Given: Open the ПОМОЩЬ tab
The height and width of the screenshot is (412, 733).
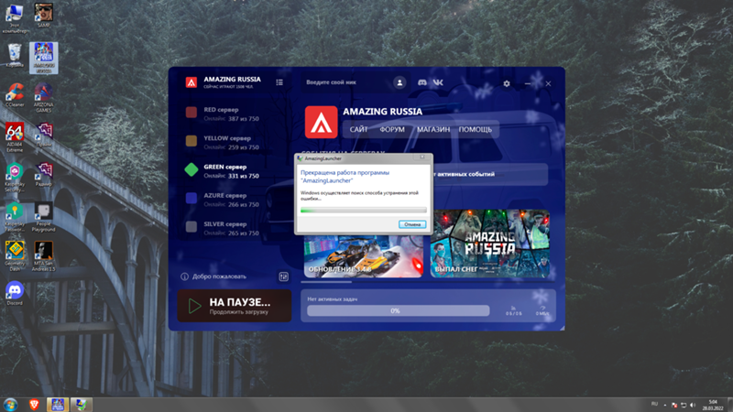Looking at the screenshot, I should (475, 129).
